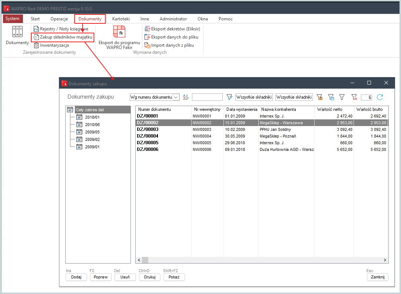Click Import danych z pliku
The image size is (401, 294).
pos(169,45)
